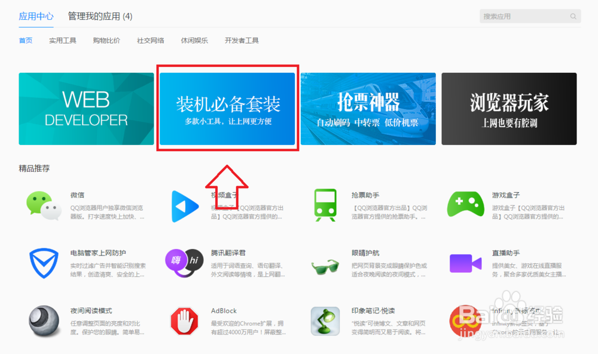Image resolution: width=598 pixels, height=354 pixels.
Task: Open the AdBlock stop sign icon
Action: click(x=184, y=321)
